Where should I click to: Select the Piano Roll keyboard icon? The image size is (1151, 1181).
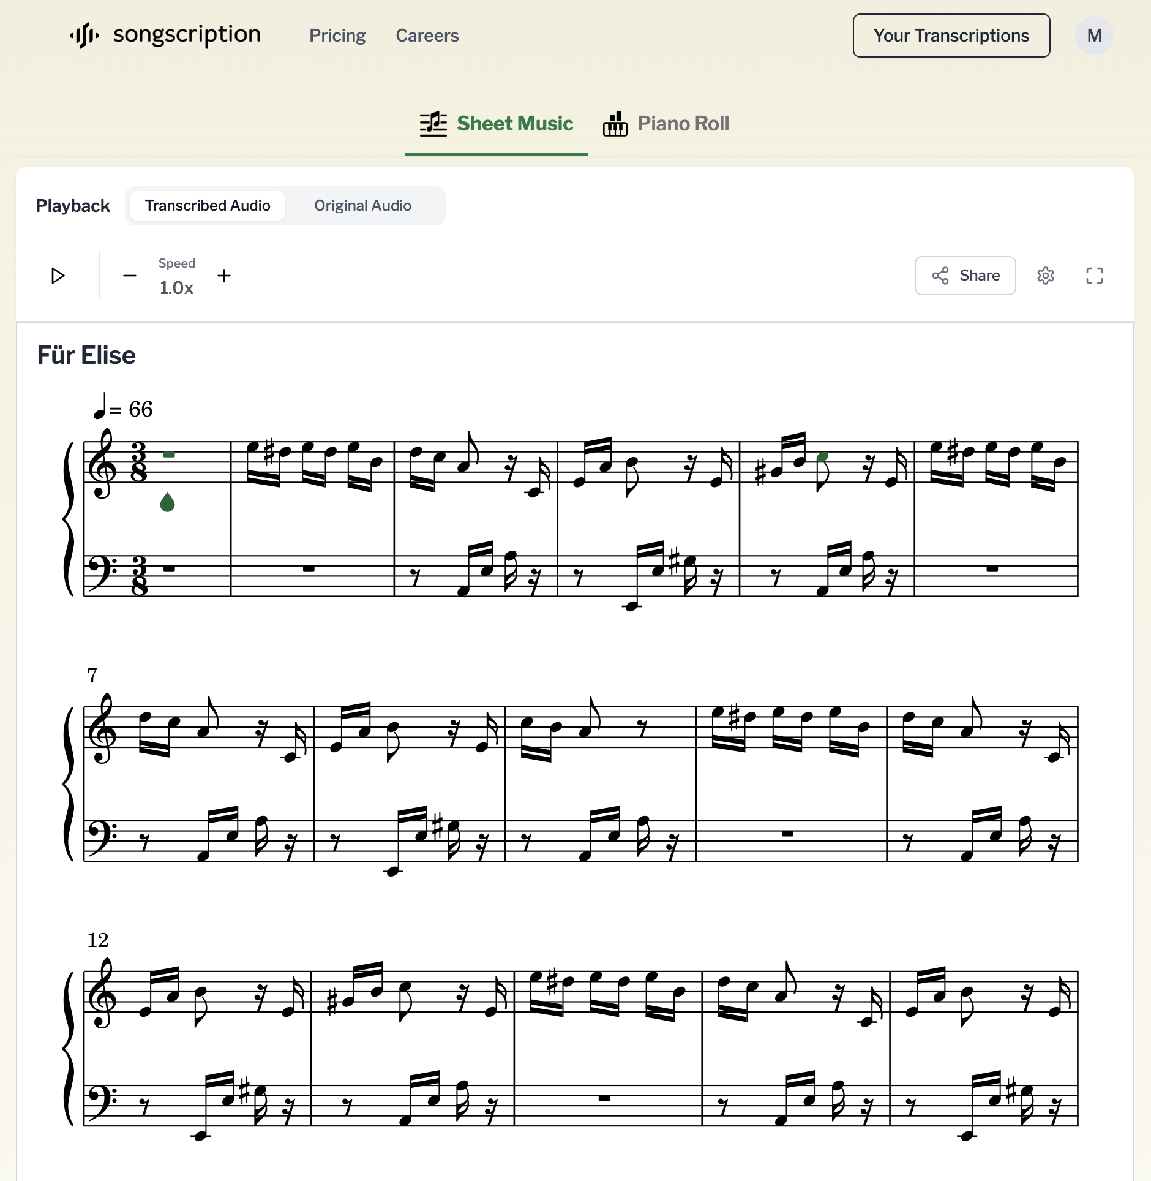pyautogui.click(x=617, y=123)
